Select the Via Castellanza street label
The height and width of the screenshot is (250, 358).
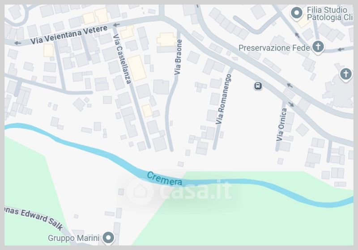pyautogui.click(x=122, y=59)
